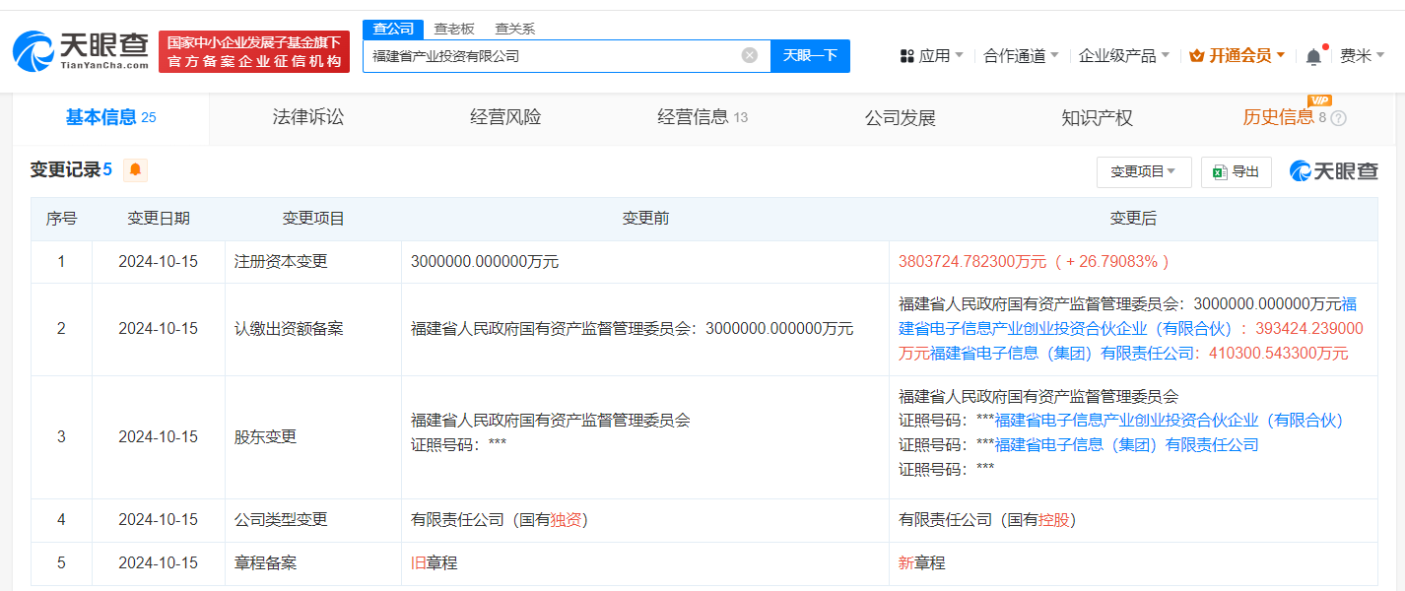Click the orange change-record alert bell

[x=135, y=170]
